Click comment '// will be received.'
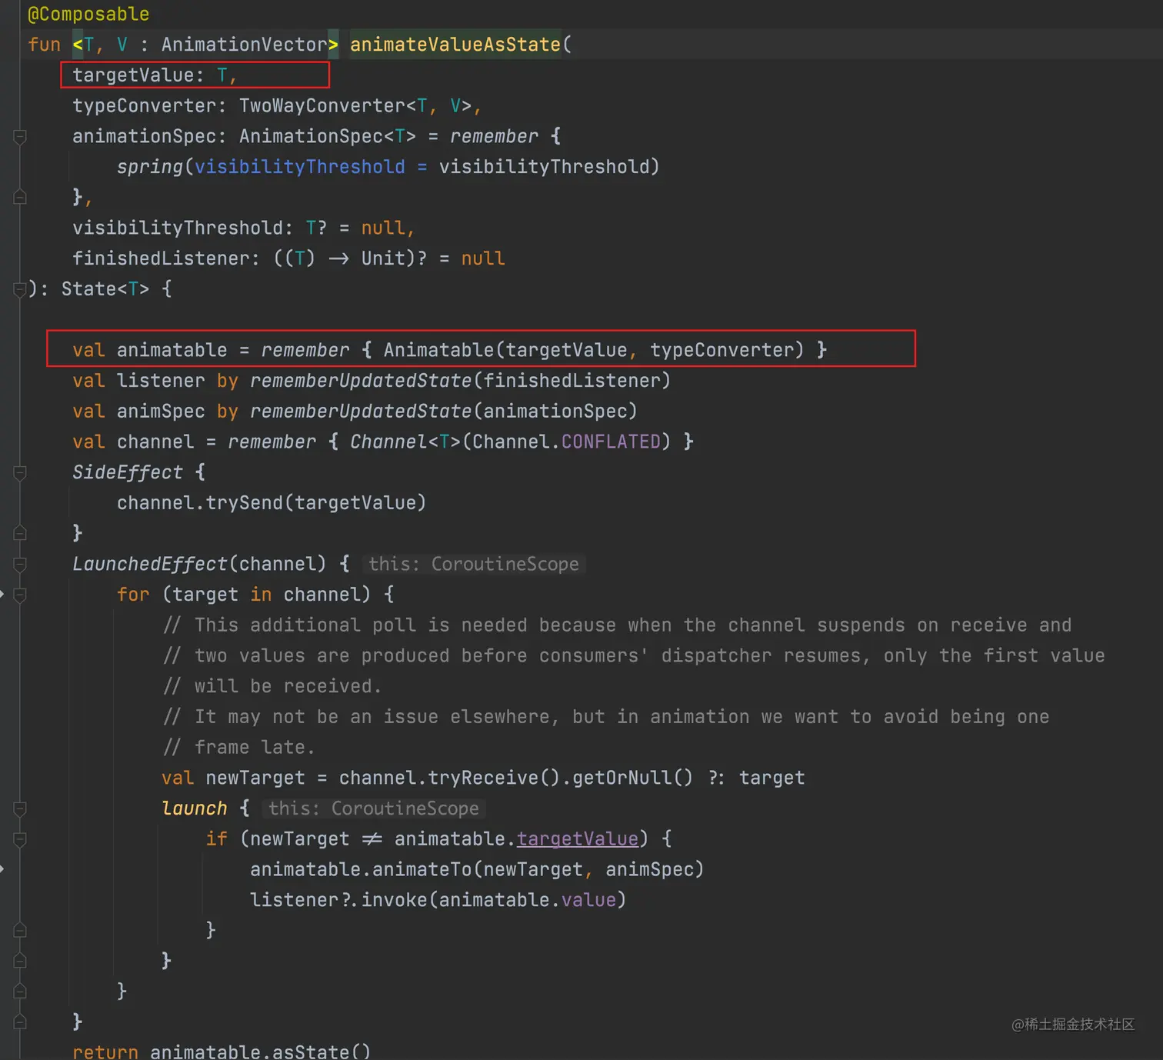Image resolution: width=1163 pixels, height=1060 pixels. pyautogui.click(x=272, y=685)
